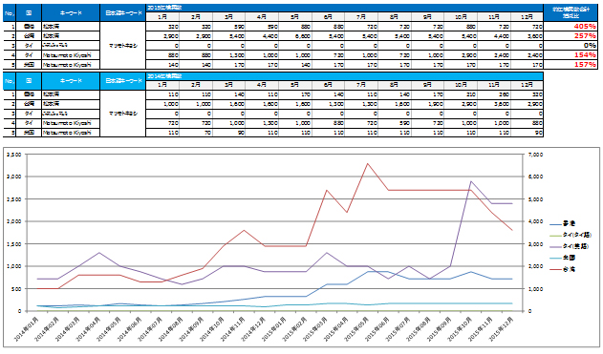This screenshot has width=603, height=354.
Task: Select the 154% year-over-year cell
Action: point(571,55)
